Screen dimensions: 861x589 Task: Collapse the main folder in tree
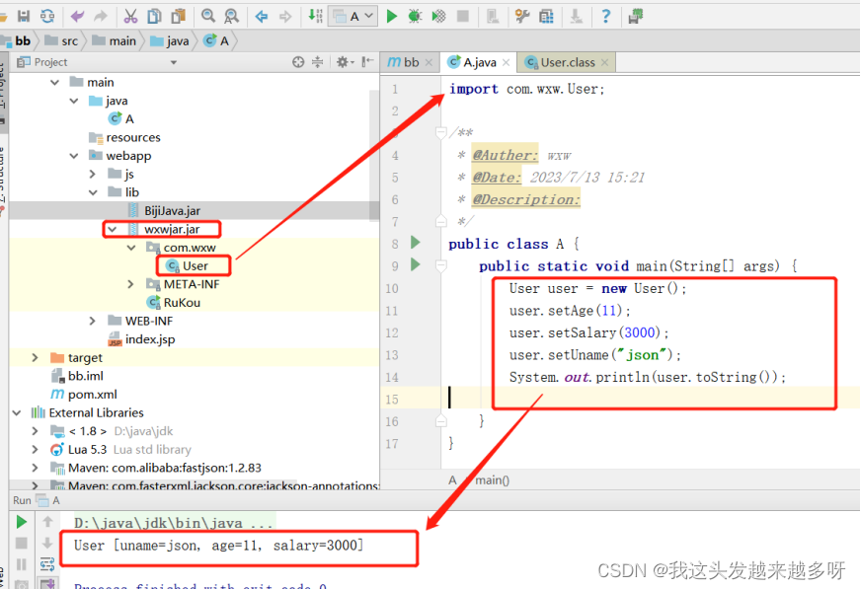coord(55,82)
